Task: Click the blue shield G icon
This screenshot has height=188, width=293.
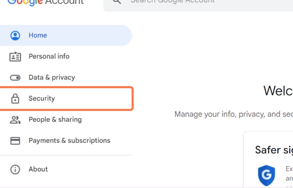Action: tap(266, 175)
